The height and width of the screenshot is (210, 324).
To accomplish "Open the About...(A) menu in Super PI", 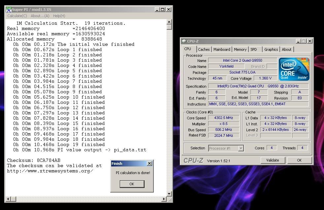I will click(x=40, y=16).
